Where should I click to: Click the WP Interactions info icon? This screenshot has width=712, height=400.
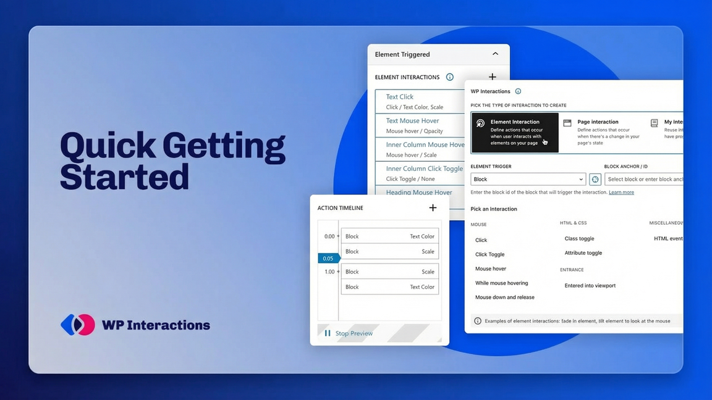(x=518, y=91)
